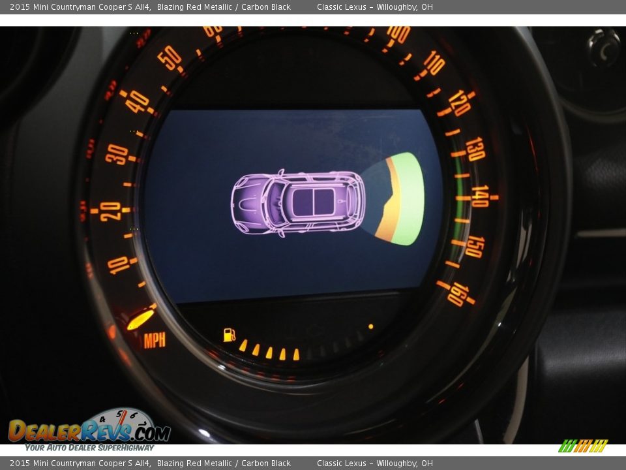
Task: Select the 20 mark on the speedometer
Action: pos(110,210)
